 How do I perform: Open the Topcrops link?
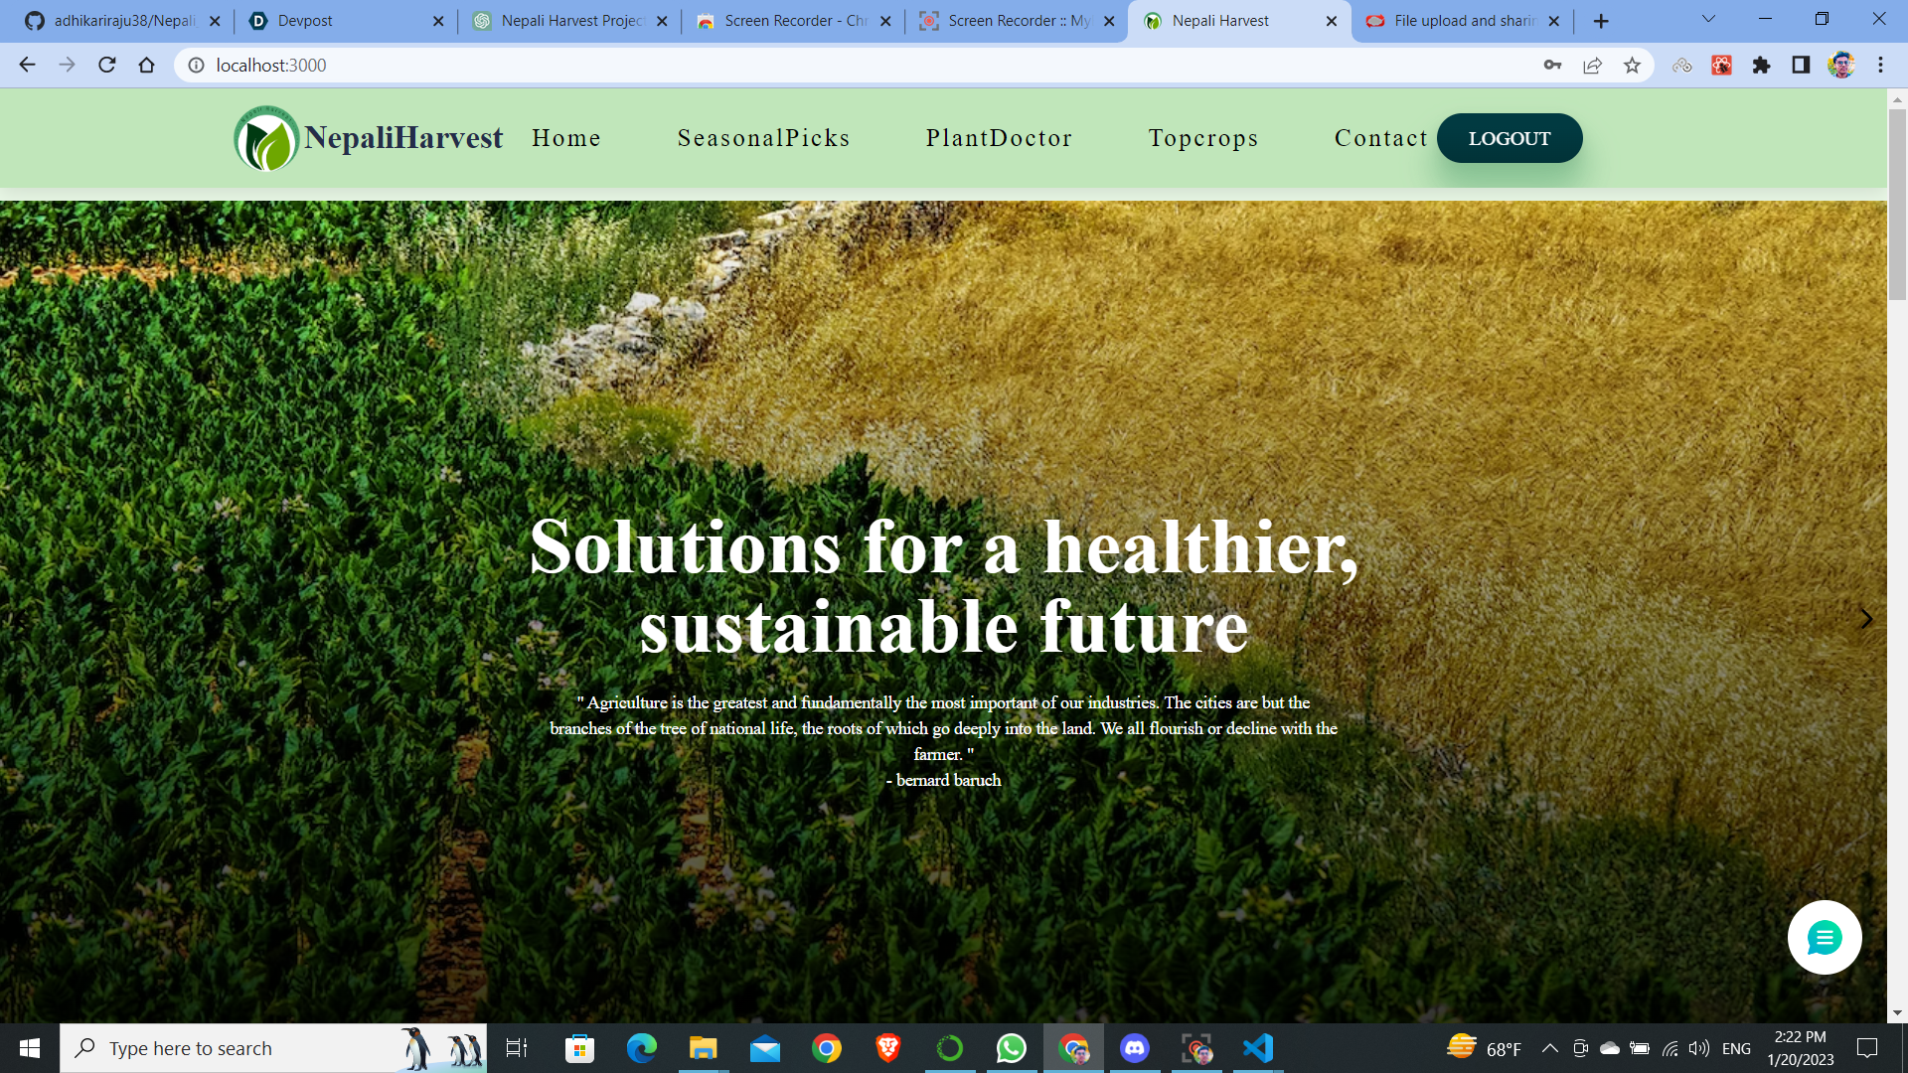click(x=1202, y=138)
